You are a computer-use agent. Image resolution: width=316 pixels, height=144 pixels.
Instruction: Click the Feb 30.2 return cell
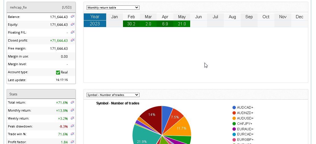[x=131, y=24]
